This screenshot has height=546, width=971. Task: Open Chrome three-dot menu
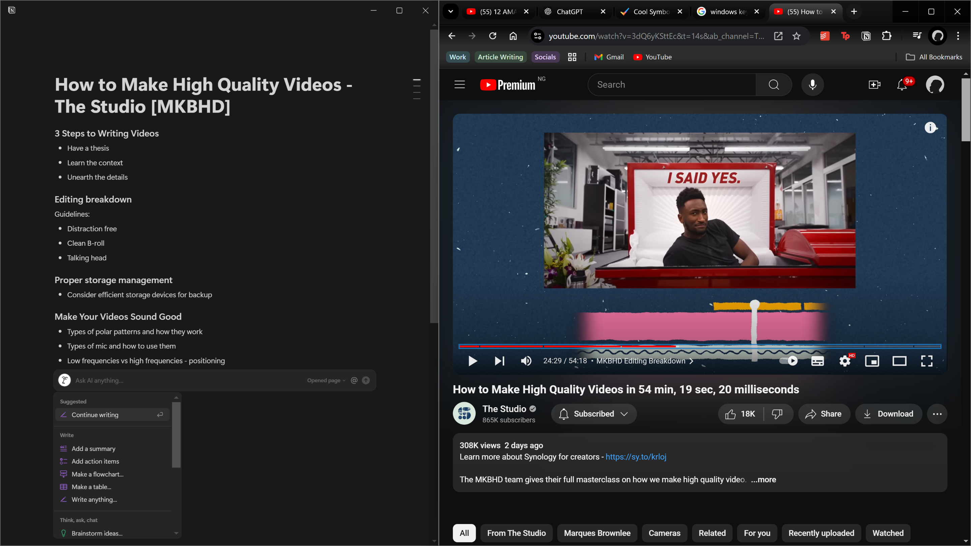point(958,36)
